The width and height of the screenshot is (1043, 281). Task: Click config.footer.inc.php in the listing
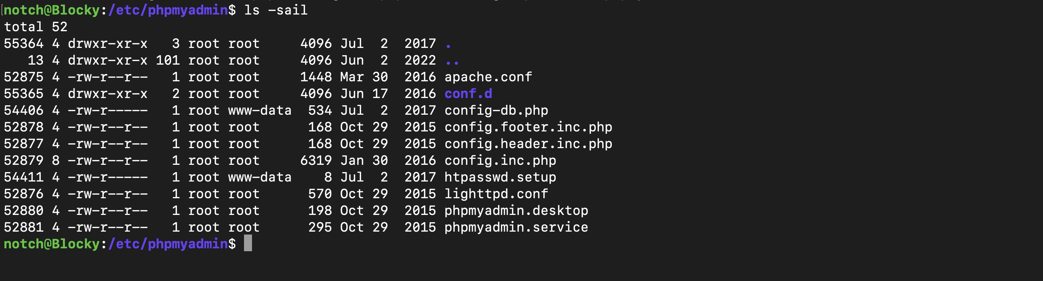528,127
